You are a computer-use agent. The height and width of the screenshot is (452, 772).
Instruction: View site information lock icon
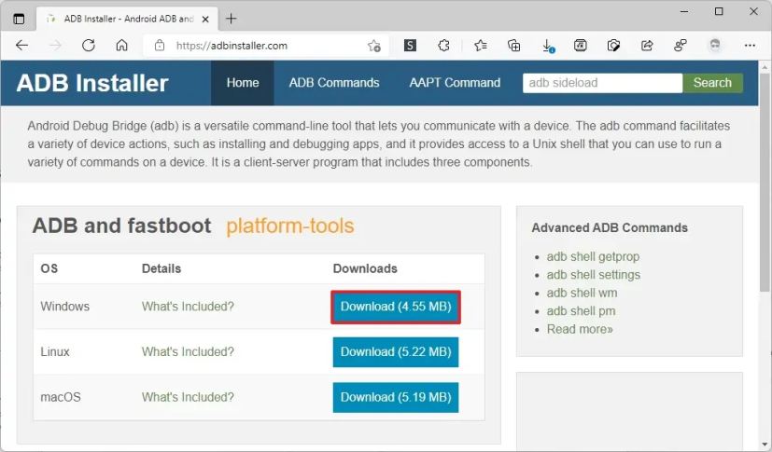click(x=160, y=46)
